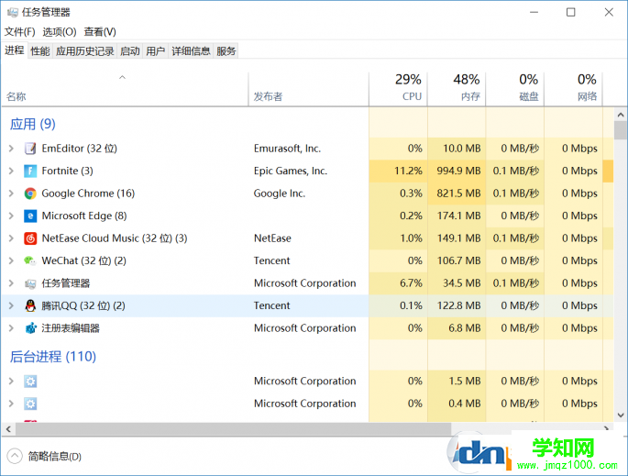Sort by the 网络 column header
Viewport: 628px width, 476px height.
(x=574, y=89)
